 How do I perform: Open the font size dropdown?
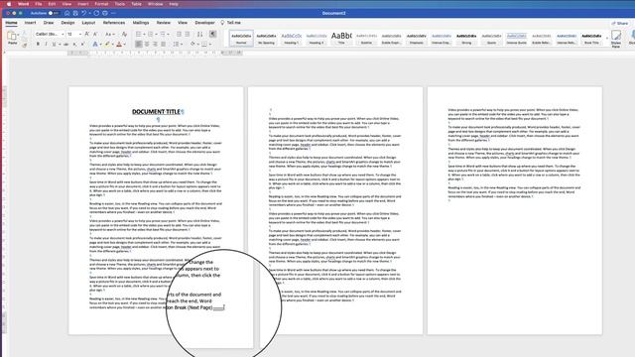pos(80,35)
